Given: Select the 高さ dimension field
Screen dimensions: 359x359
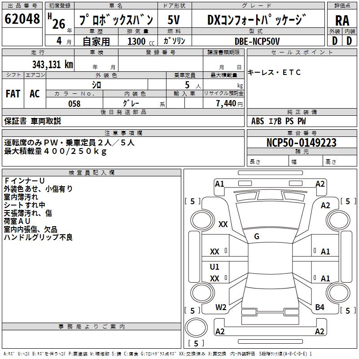Looking at the screenshot, I should point(340,162).
